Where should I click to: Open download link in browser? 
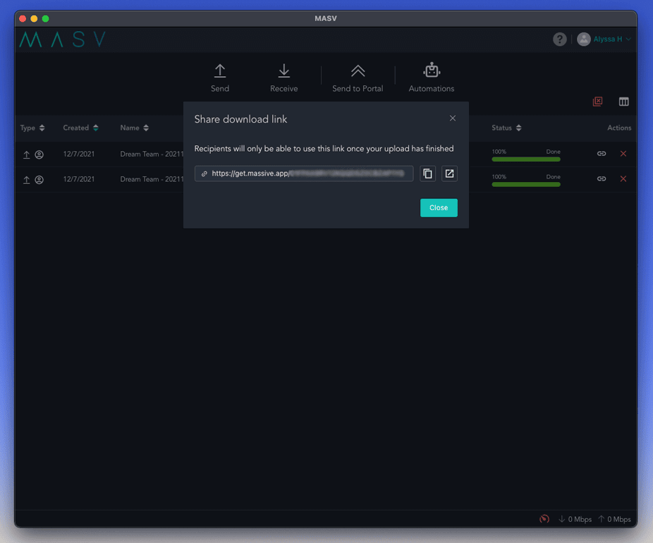coord(449,173)
